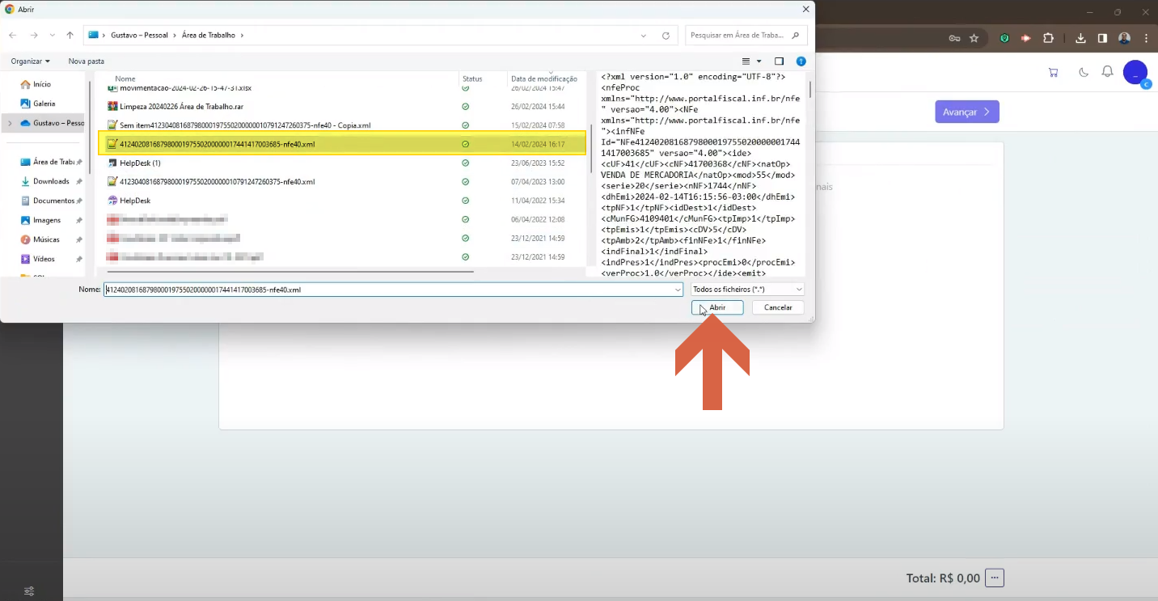Open Chrome password key icon
The image size is (1158, 601).
click(954, 38)
